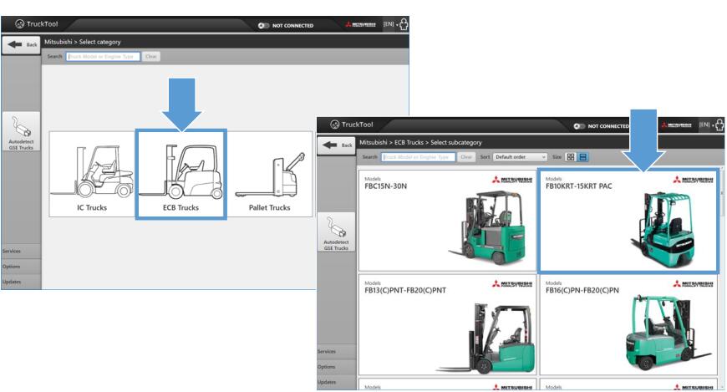Screen dimensions: 727x392
Task: Click the TruckTool logo in the category window
Action: click(37, 24)
